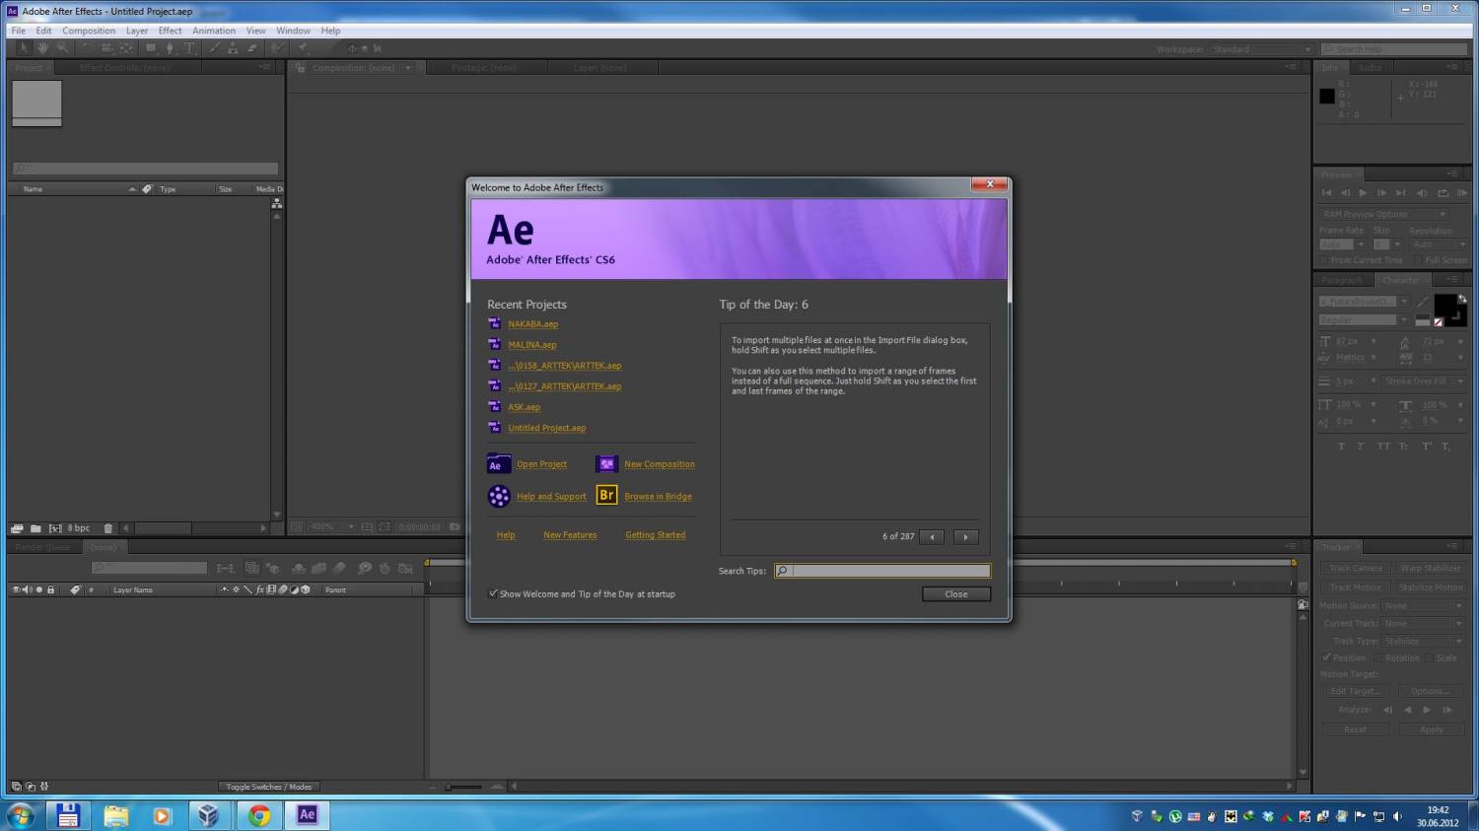The image size is (1479, 831).
Task: Click the Search Tips input field
Action: pyautogui.click(x=882, y=571)
